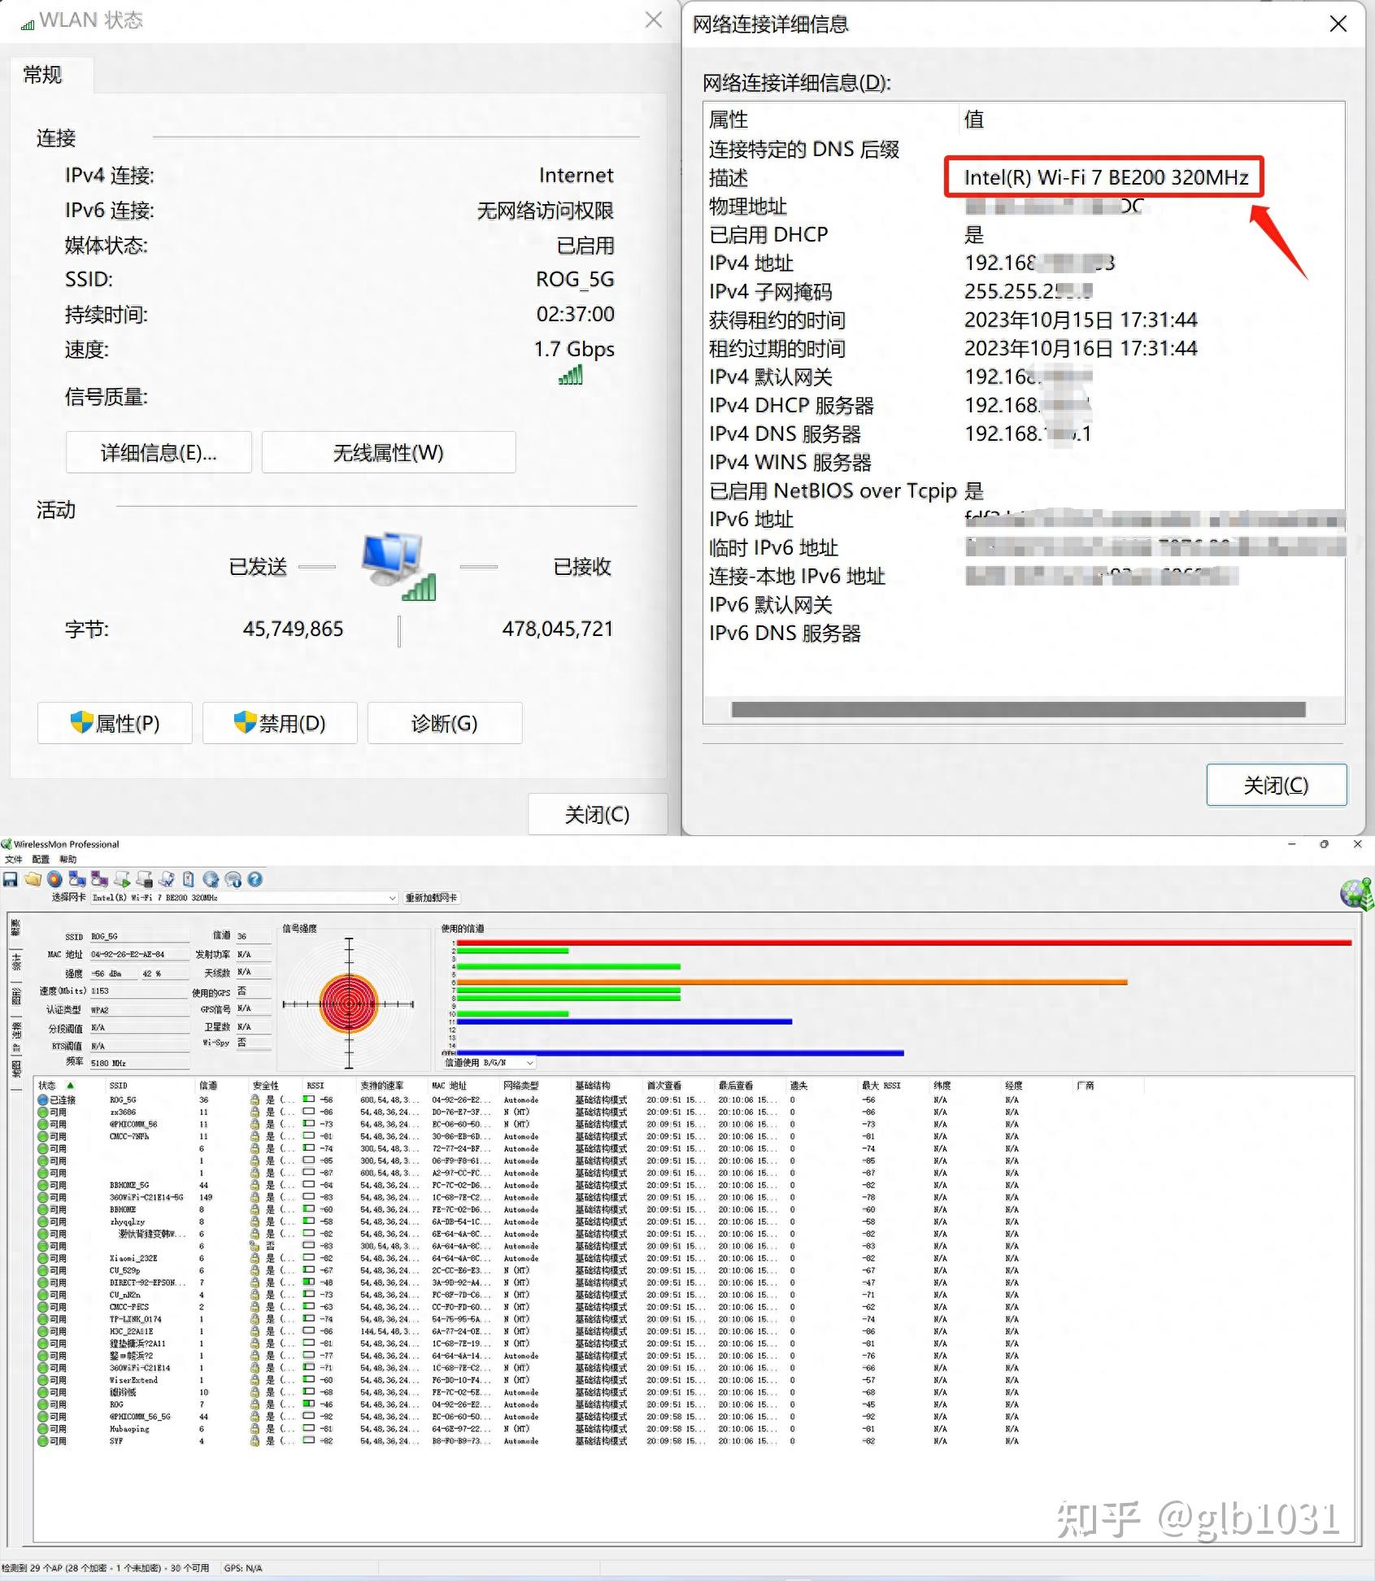This screenshot has width=1375, height=1581.
Task: Click the WirelessMon globe antenna logo icon
Action: [1356, 894]
